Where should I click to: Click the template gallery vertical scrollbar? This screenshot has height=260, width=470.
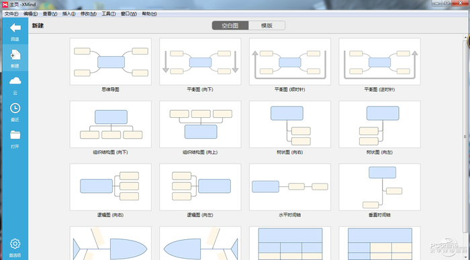[465, 136]
